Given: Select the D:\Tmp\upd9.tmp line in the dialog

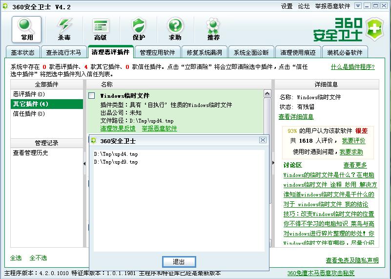Looking at the screenshot, I should pos(116,162).
